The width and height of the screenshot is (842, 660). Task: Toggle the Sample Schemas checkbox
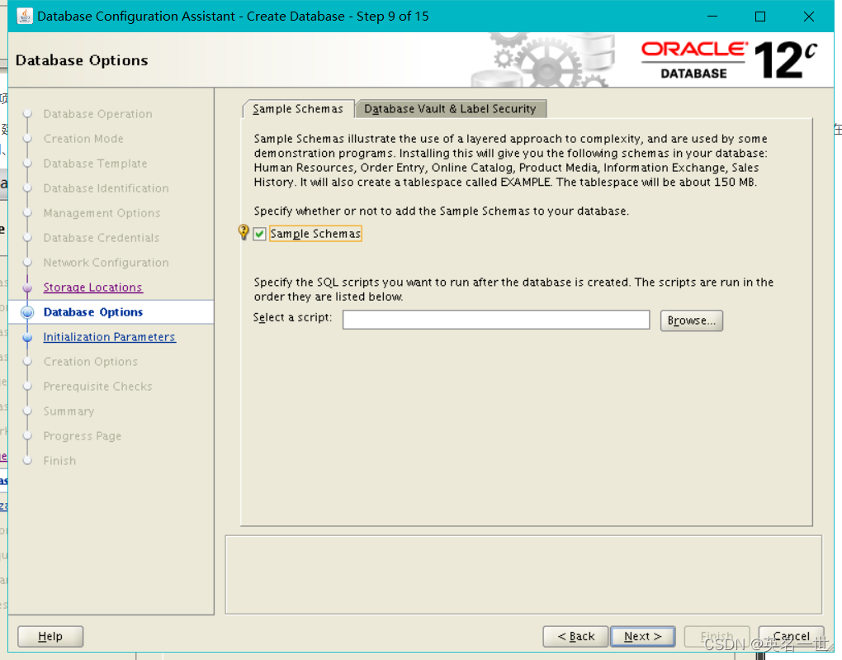[x=260, y=234]
